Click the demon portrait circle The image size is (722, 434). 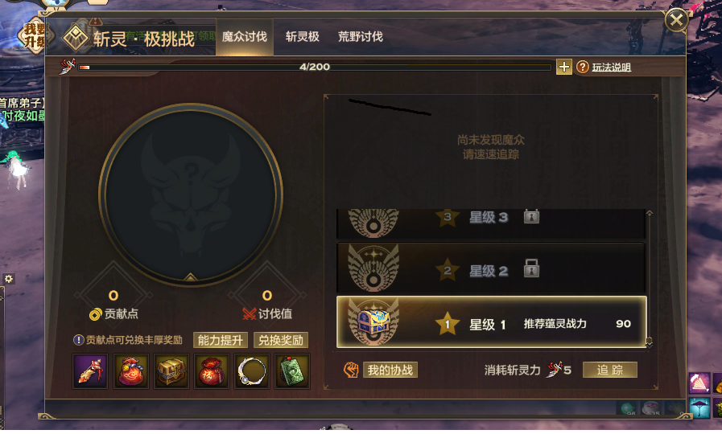coord(191,194)
